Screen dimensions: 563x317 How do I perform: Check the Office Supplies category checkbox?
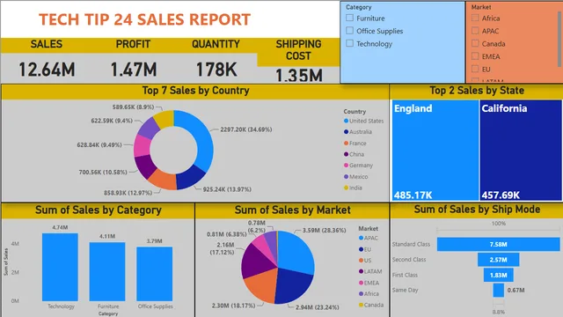350,31
